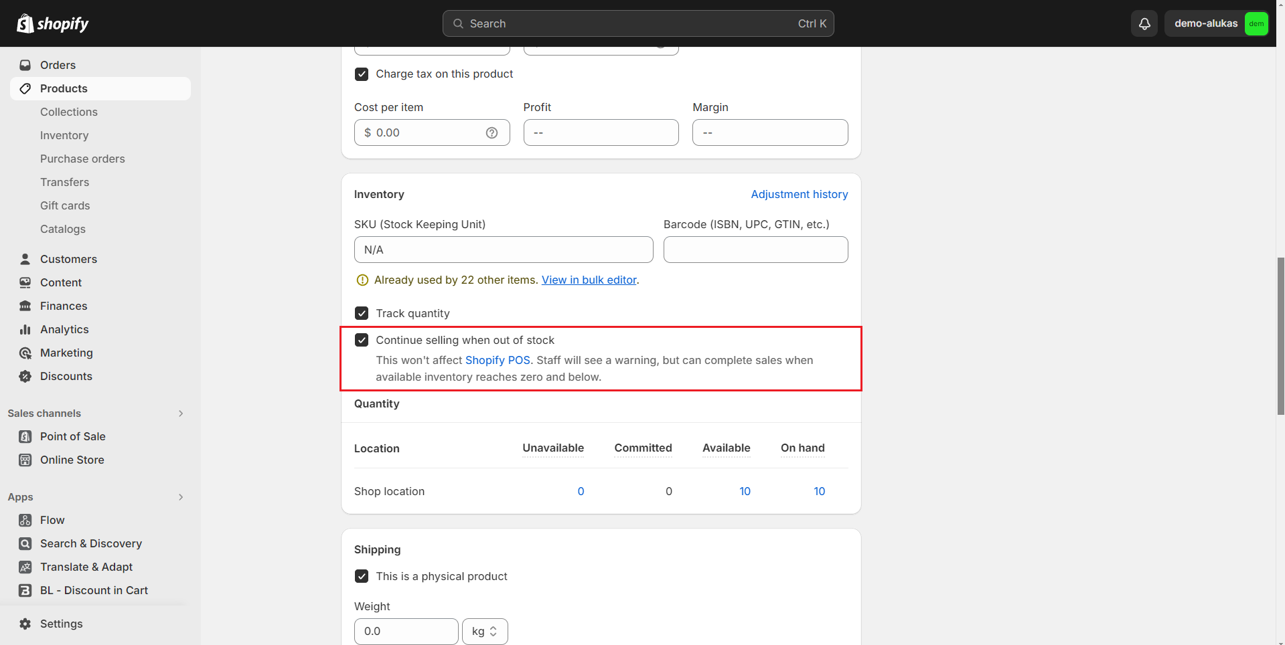This screenshot has width=1285, height=645.
Task: Click the Marketing target icon
Action: (25, 353)
